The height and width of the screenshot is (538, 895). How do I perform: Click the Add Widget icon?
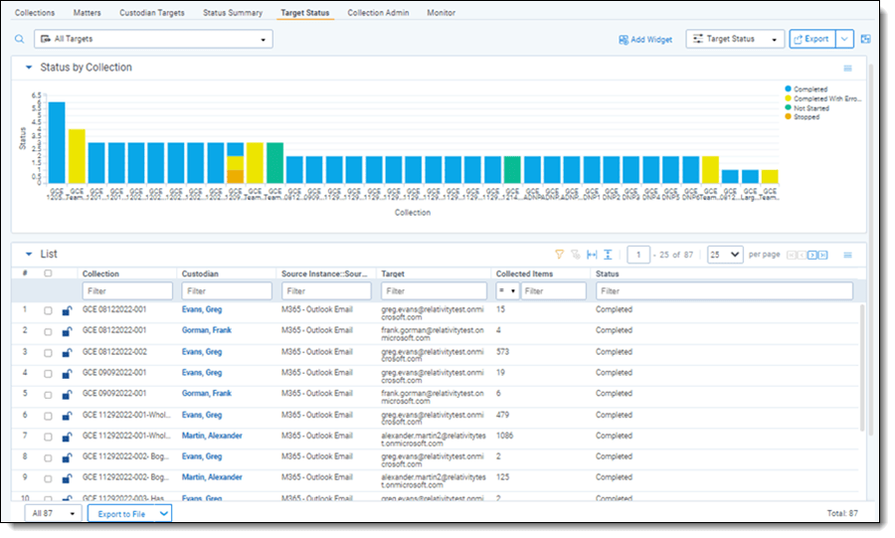click(x=624, y=40)
